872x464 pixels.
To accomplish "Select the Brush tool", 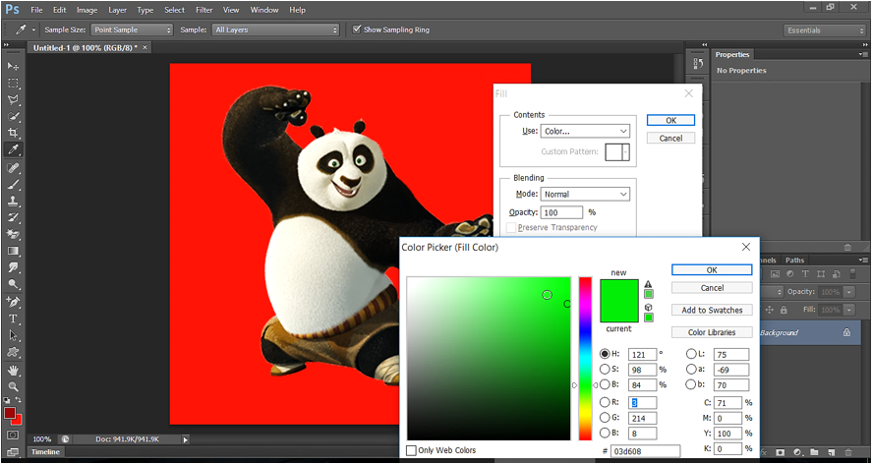I will tap(13, 184).
